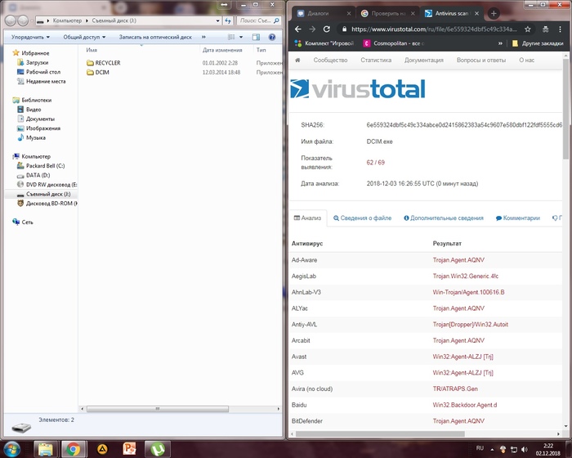Click Записать на оптический диск
The height and width of the screenshot is (458, 572).
click(x=155, y=37)
